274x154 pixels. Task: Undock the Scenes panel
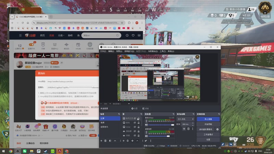[x=119, y=114]
